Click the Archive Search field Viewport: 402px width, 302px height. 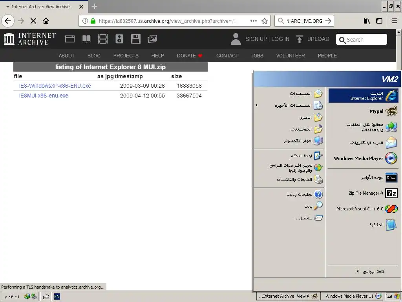362,40
